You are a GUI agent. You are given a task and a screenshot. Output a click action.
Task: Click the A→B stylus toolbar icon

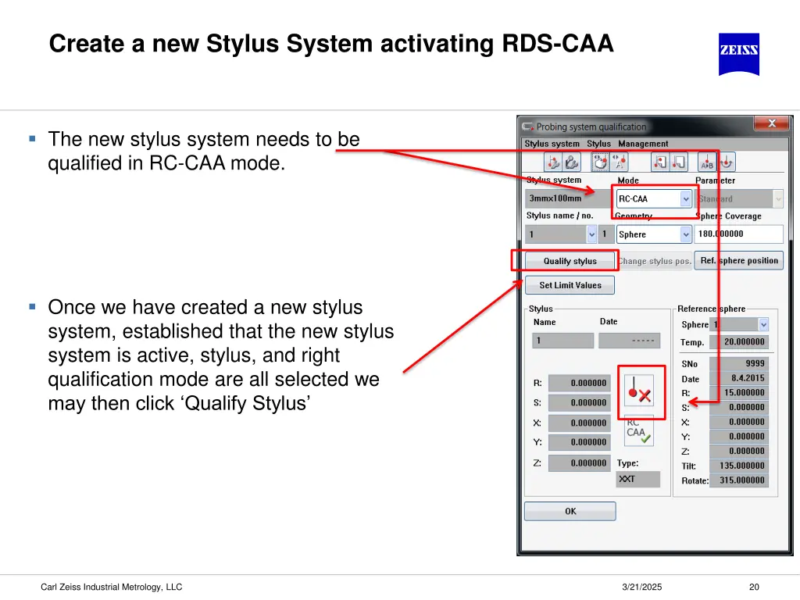click(x=707, y=162)
